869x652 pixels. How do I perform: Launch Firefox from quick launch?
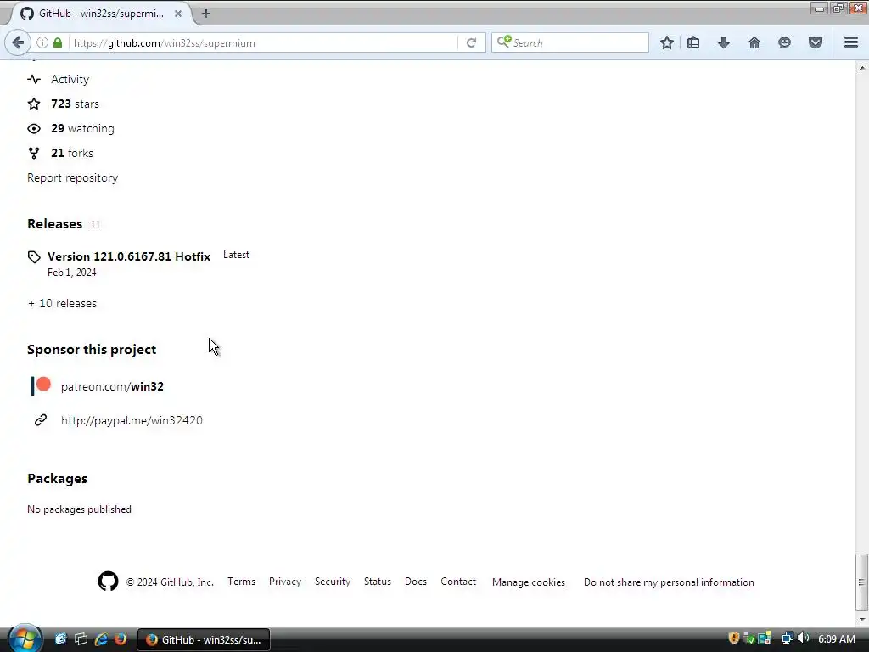pyautogui.click(x=121, y=639)
